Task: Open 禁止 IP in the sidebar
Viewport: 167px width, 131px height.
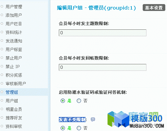Action: [13, 66]
